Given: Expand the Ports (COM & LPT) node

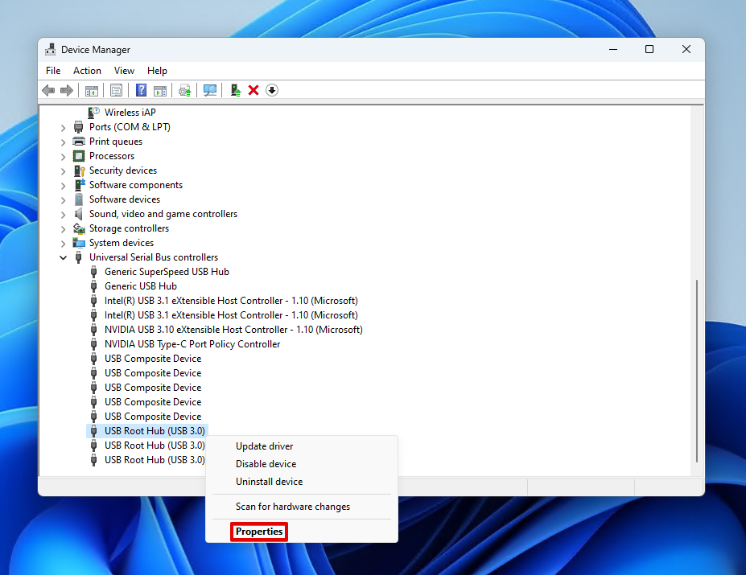Looking at the screenshot, I should click(64, 127).
